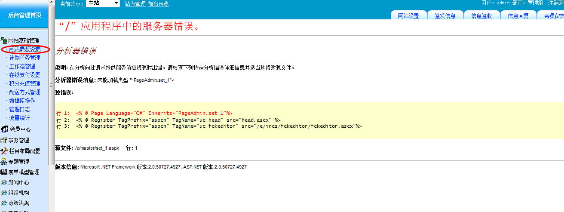Screen dimensions: 564x212
Task: Switch to the 网站设置 tab
Action: (408, 16)
